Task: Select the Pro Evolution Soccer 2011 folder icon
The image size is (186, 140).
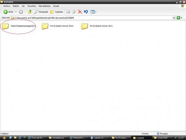Action: click(85, 26)
